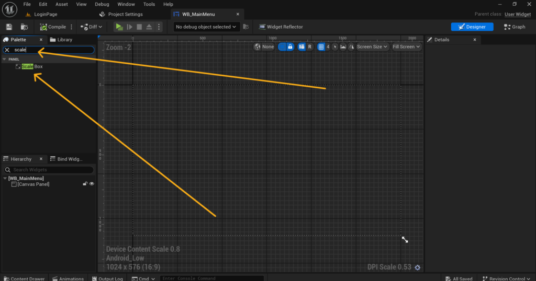Open the 'None' localization preview option
Viewport: 536px width, 281px height.
point(268,46)
